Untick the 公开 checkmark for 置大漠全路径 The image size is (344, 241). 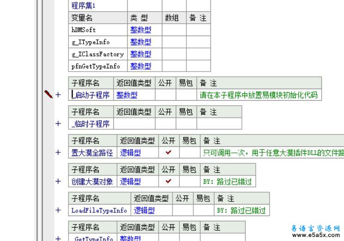168,152
